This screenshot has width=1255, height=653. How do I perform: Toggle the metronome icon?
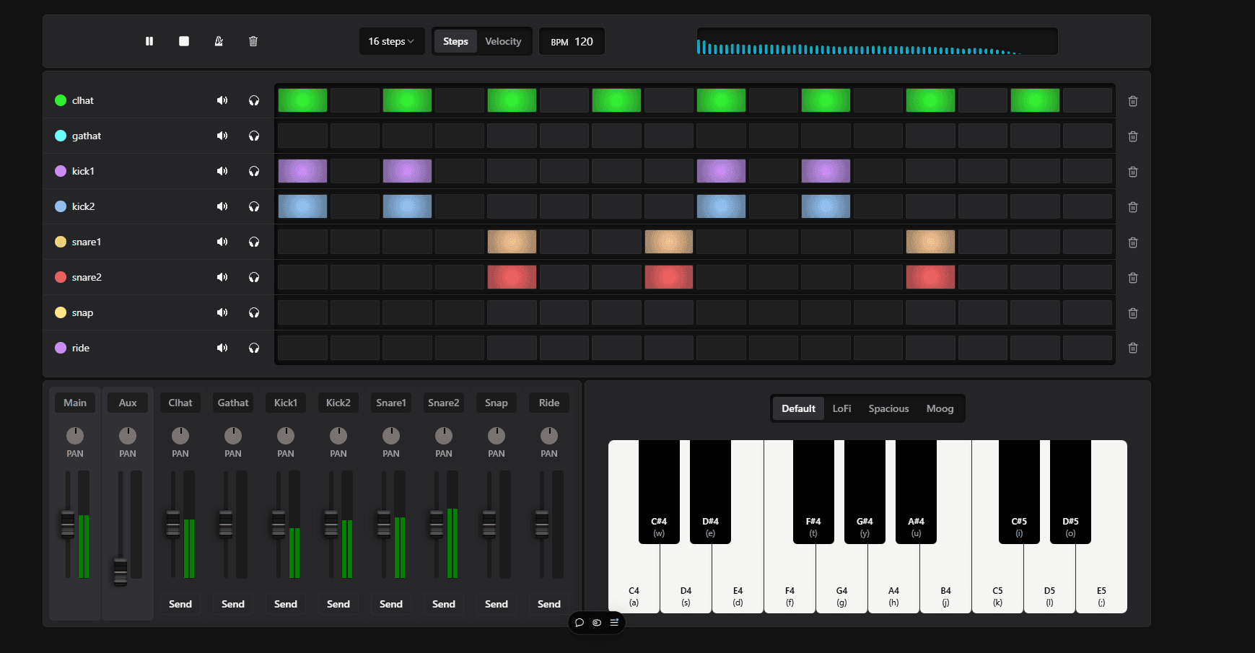(219, 41)
